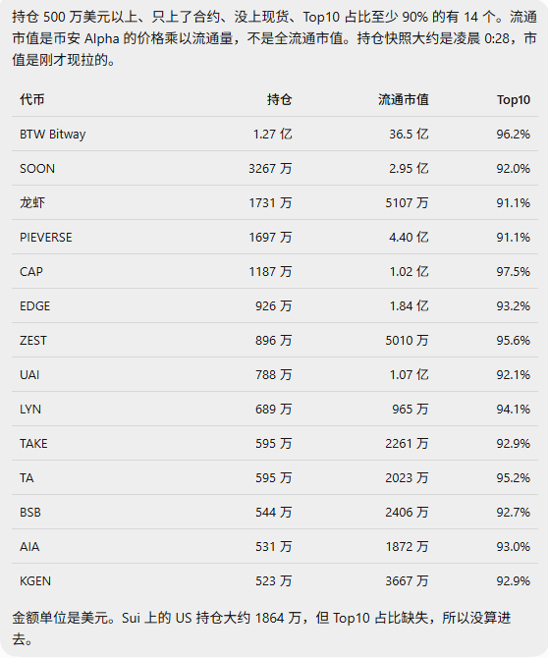Select the ZEST token name

[33, 341]
